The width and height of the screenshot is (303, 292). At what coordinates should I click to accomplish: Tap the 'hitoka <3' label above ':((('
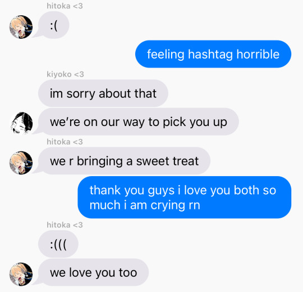pos(65,225)
